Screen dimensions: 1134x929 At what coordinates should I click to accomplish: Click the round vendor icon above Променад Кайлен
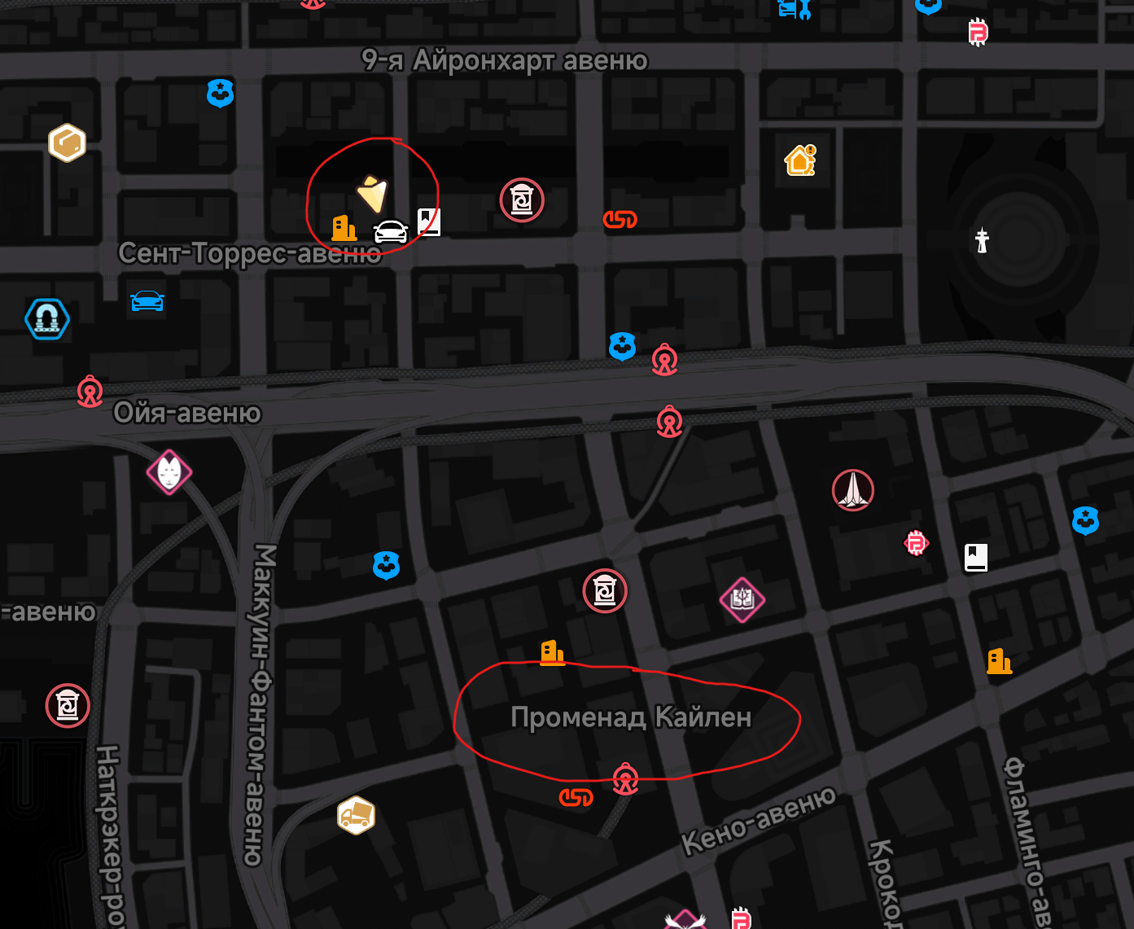point(606,591)
